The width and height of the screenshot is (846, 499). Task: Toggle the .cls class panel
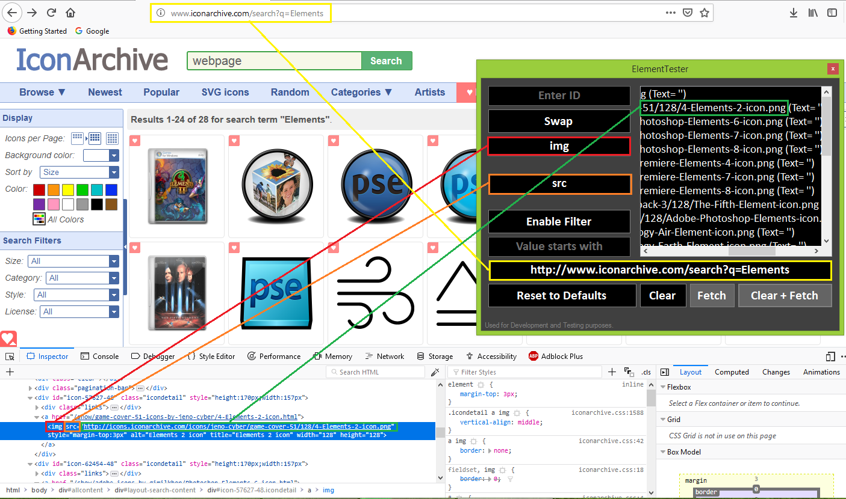coord(646,372)
